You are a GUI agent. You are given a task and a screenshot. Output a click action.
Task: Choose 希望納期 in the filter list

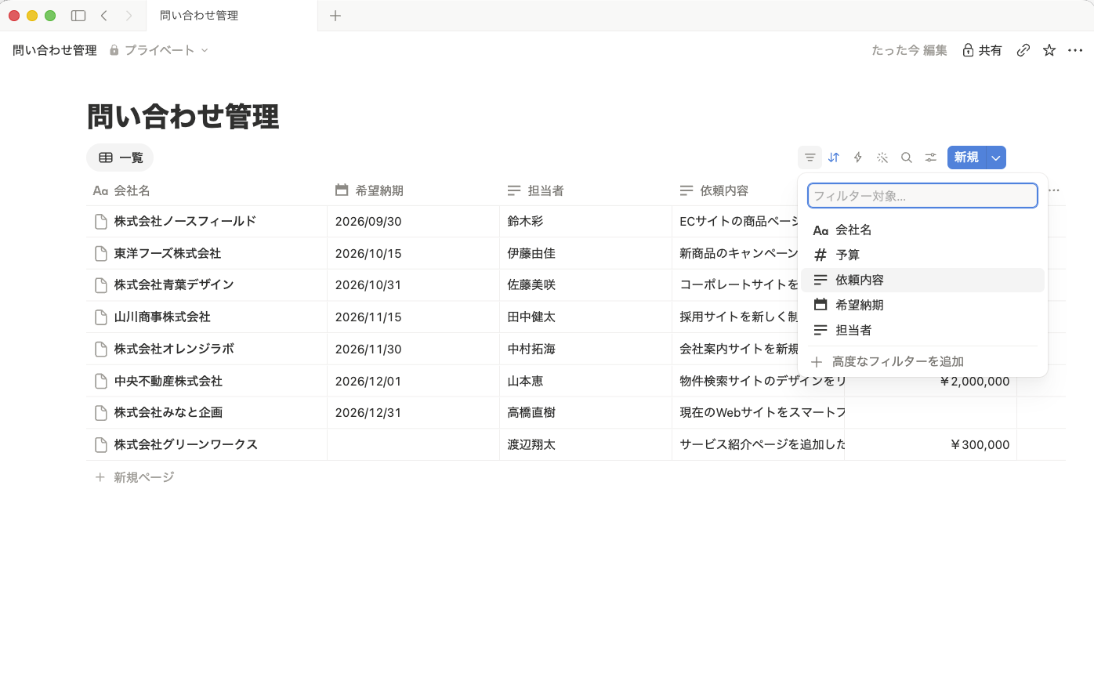point(922,305)
